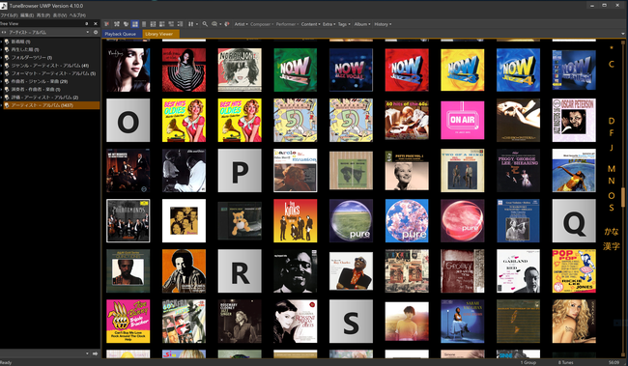Select the highlighted album grid view icon
This screenshot has width=628, height=366.
pos(135,24)
